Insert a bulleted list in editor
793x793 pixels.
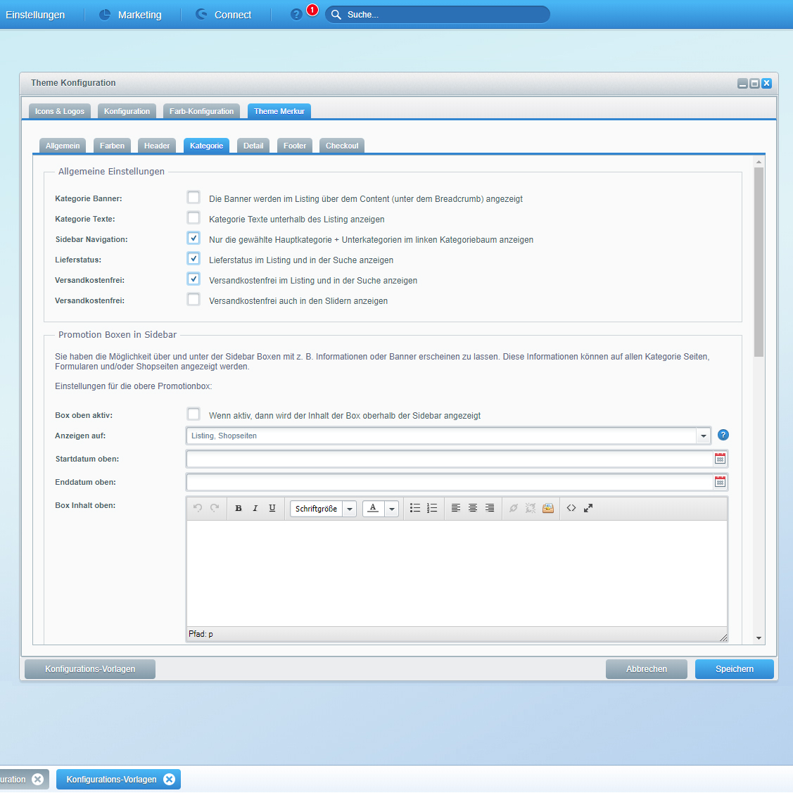coord(415,508)
